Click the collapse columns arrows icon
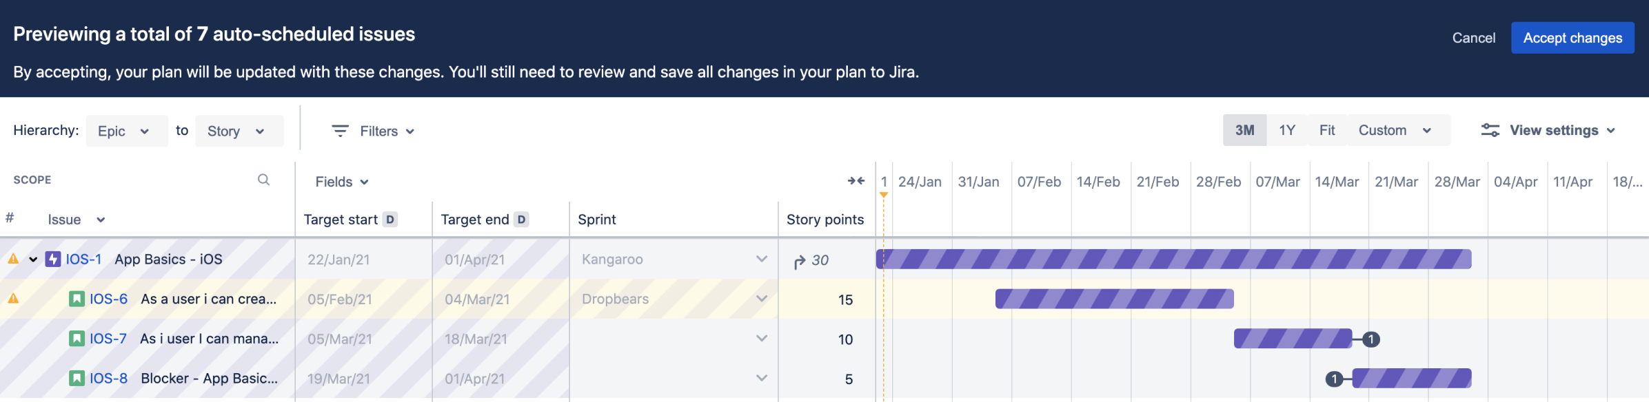 856,181
